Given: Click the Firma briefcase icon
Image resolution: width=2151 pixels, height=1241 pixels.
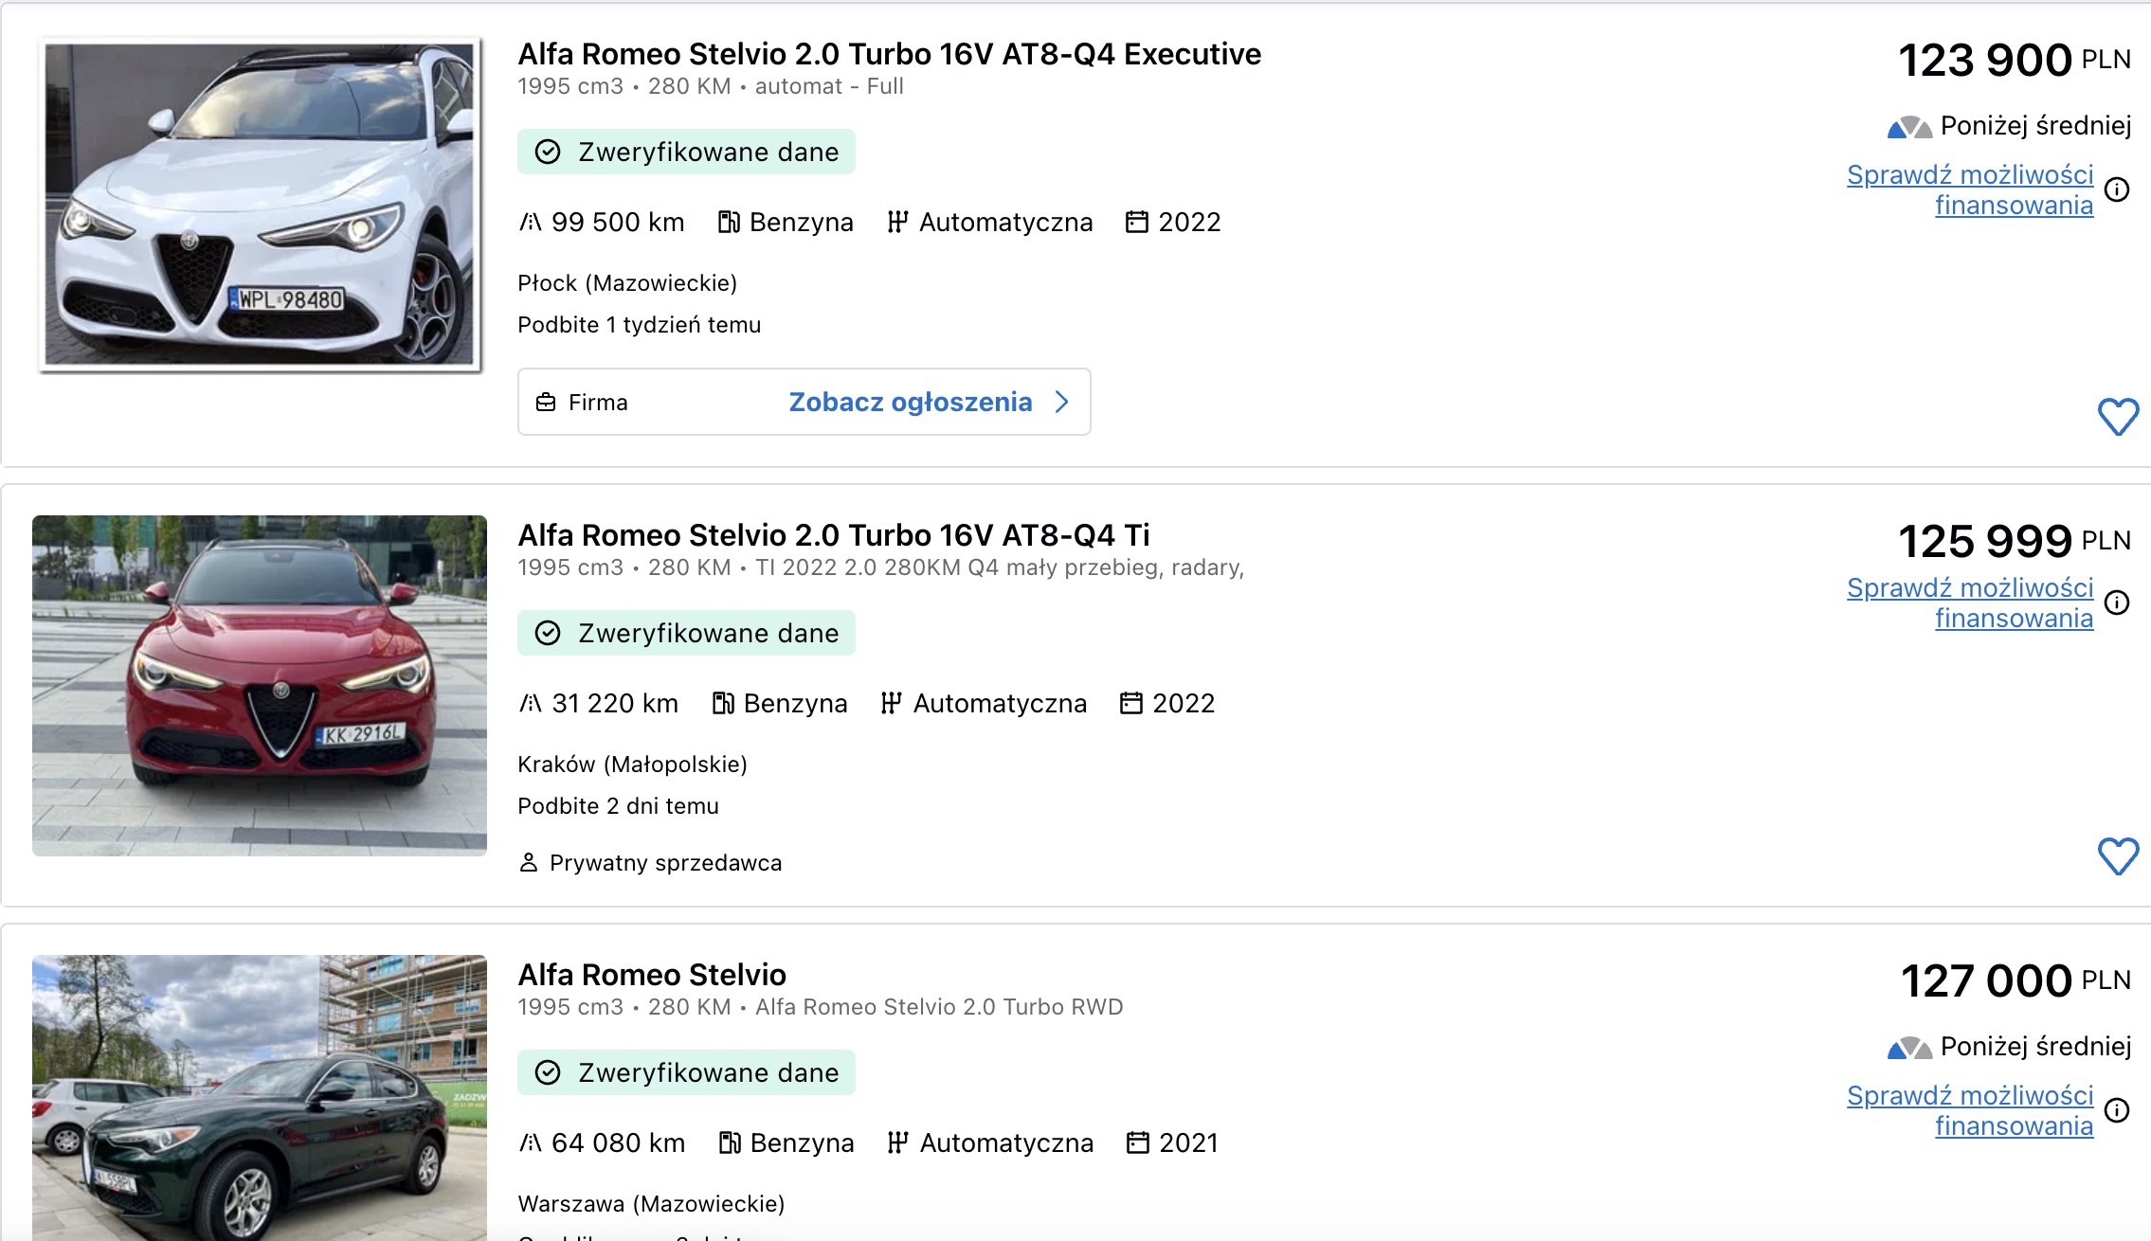Looking at the screenshot, I should point(546,403).
